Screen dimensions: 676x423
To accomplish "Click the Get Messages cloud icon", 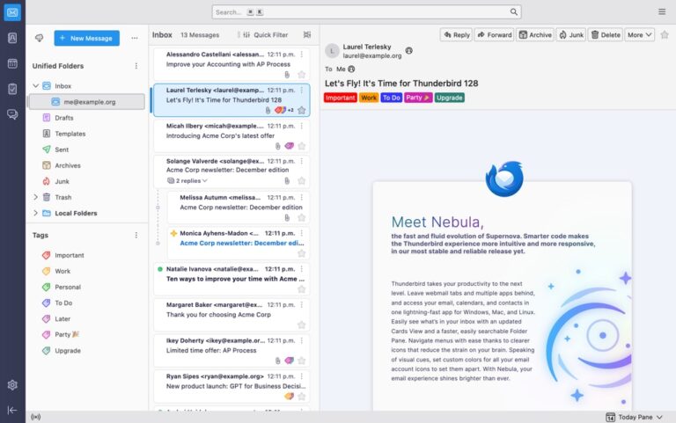I will pyautogui.click(x=40, y=39).
